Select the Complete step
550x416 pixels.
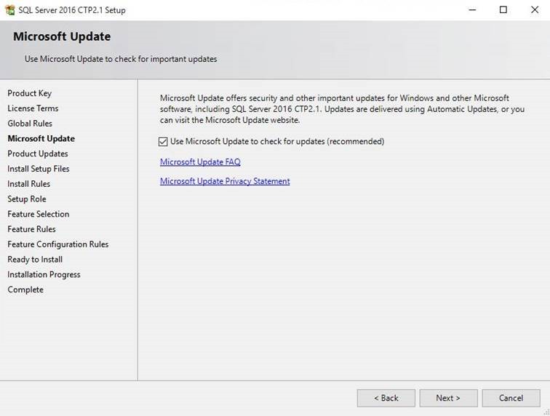coord(25,289)
